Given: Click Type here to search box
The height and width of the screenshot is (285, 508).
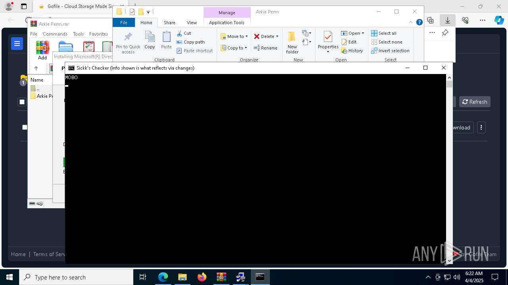Looking at the screenshot, I should [x=76, y=277].
